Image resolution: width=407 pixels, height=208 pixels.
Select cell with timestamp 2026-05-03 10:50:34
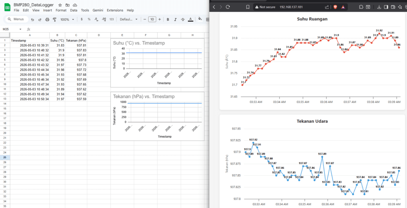coord(30,99)
